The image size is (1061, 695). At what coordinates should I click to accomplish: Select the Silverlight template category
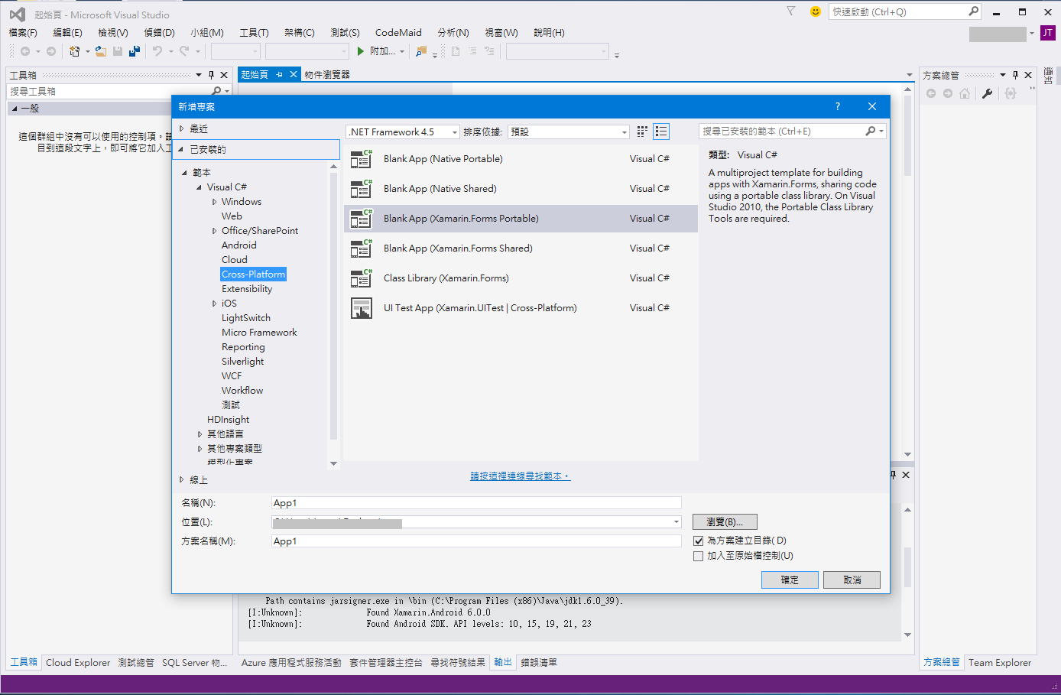coord(243,362)
